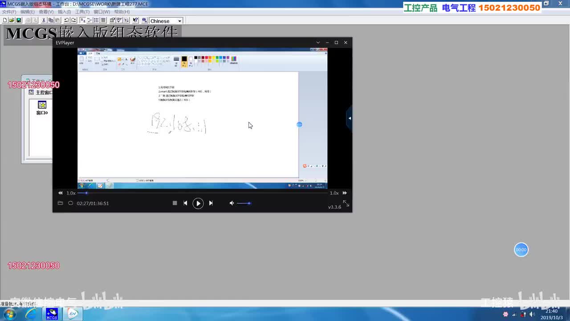Click the context help arrow-question icon
The width and height of the screenshot is (570, 321).
135,21
